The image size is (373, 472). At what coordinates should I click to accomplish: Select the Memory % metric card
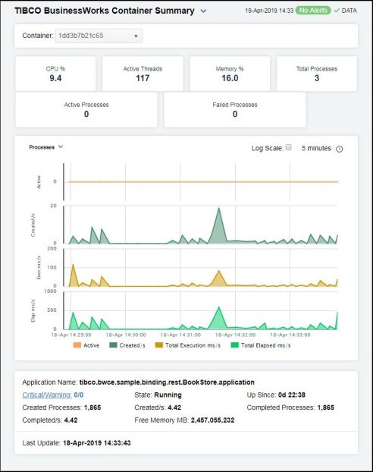tap(230, 74)
